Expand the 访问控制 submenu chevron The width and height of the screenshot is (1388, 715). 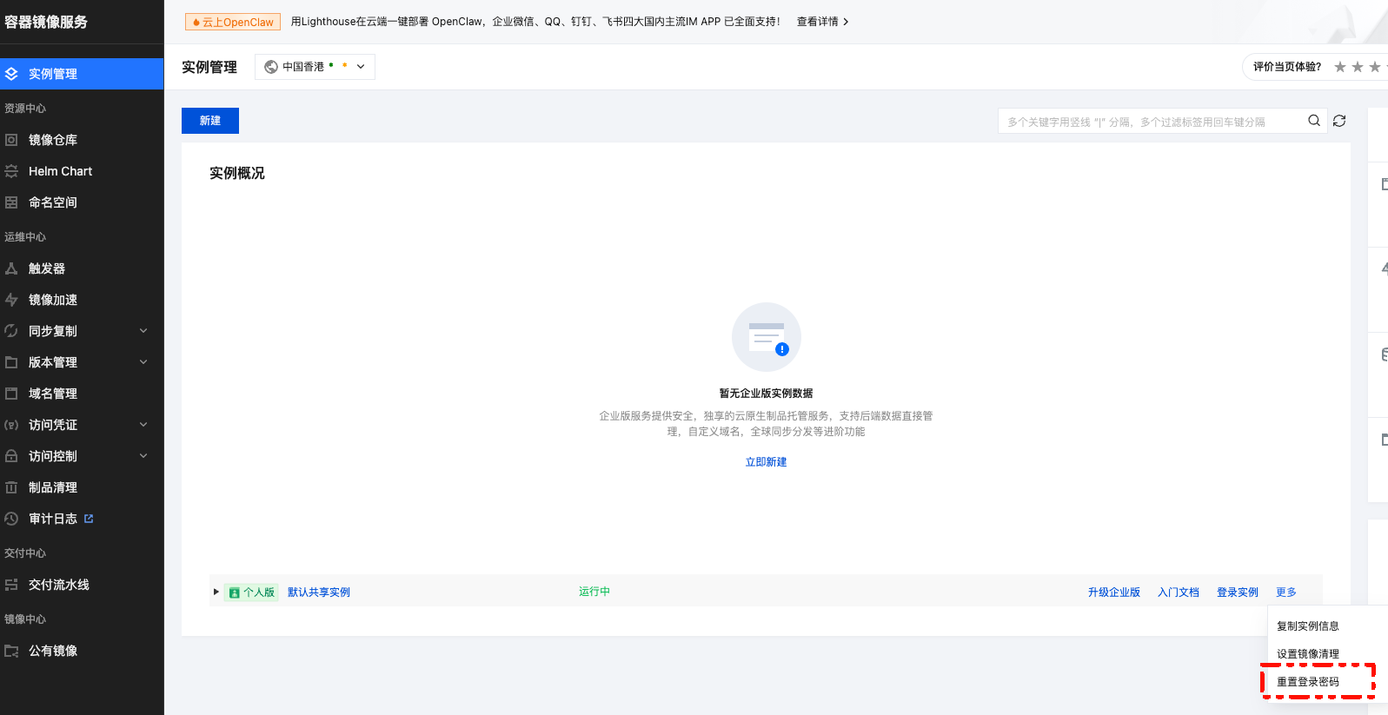[143, 456]
